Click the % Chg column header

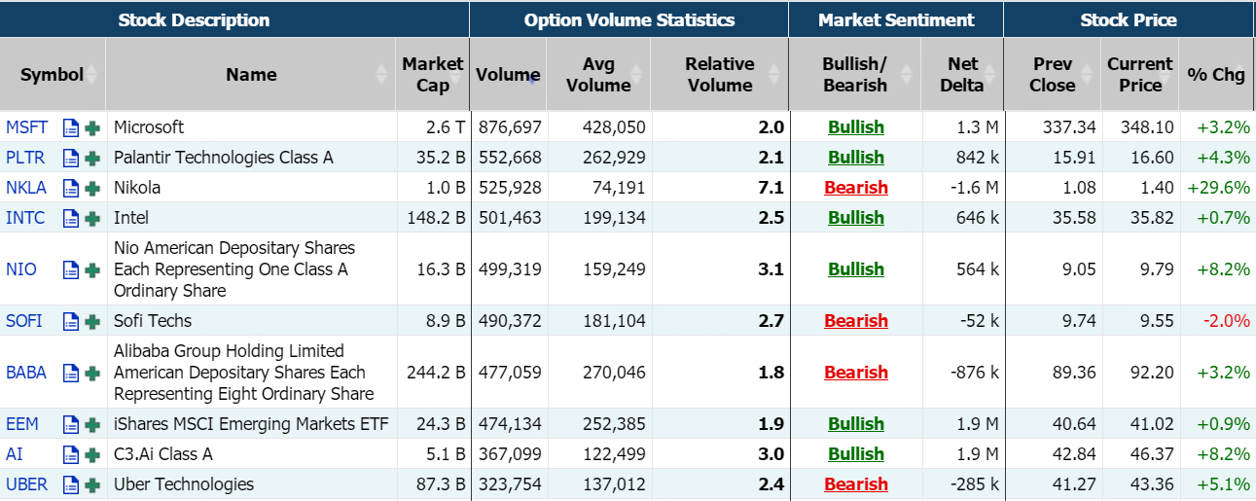(1216, 75)
